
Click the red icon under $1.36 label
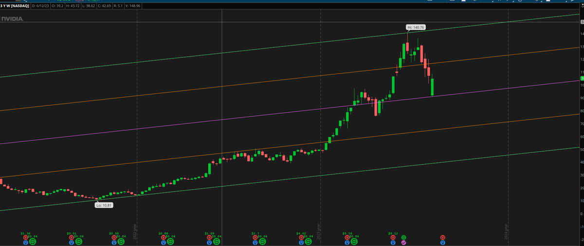tap(26, 237)
